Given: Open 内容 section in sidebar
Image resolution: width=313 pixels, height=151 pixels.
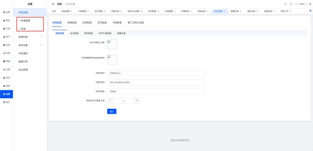Looking at the screenshot, I should point(7,45).
